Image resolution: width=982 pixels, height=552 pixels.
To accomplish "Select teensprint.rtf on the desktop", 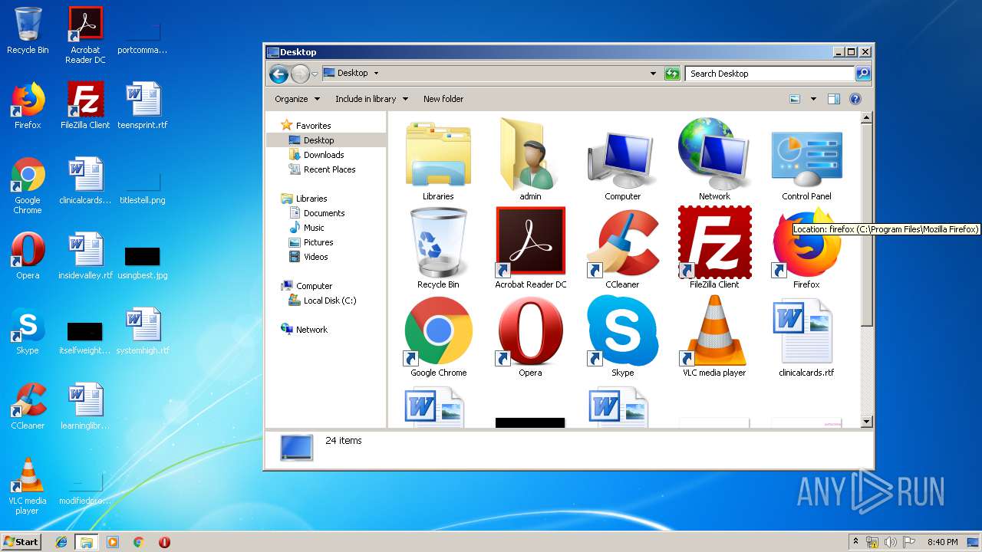I will [x=143, y=106].
